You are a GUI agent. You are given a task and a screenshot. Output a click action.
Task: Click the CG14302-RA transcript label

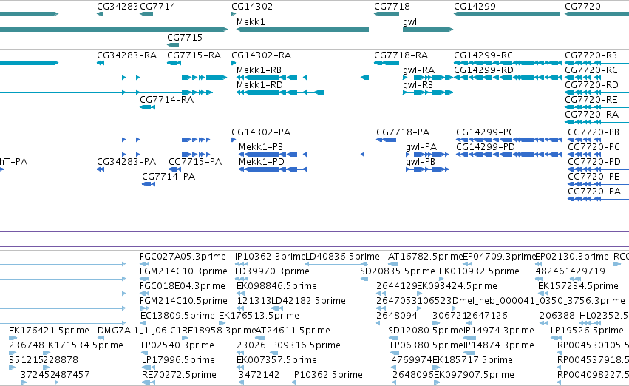pos(261,55)
